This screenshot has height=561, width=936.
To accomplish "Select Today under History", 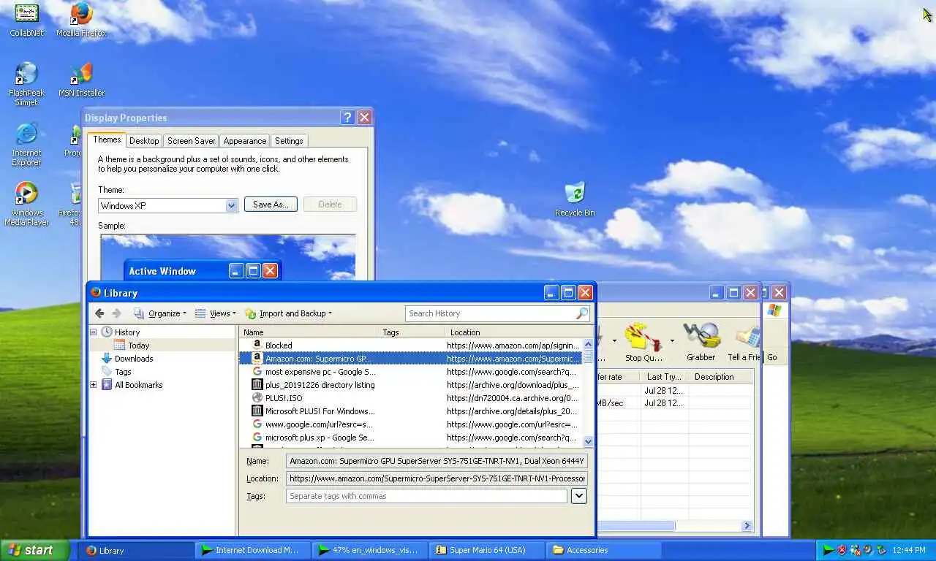I will coord(138,346).
